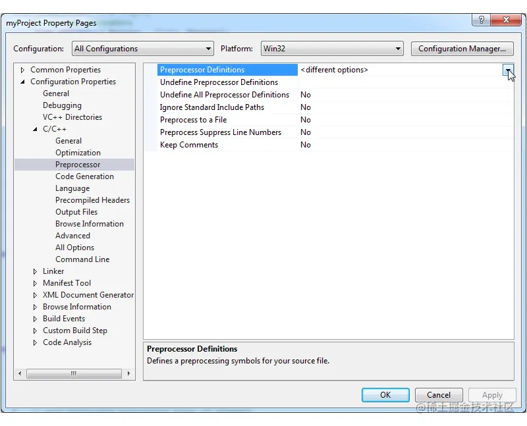Select Undefine Preprocessor Definitions property
This screenshot has width=527, height=426.
coord(219,82)
